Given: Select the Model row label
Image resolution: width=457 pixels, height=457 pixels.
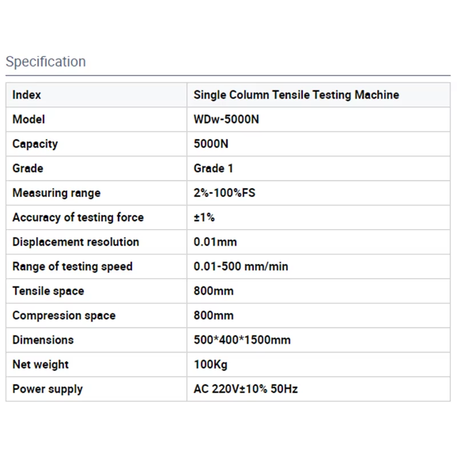Looking at the screenshot, I should [29, 119].
